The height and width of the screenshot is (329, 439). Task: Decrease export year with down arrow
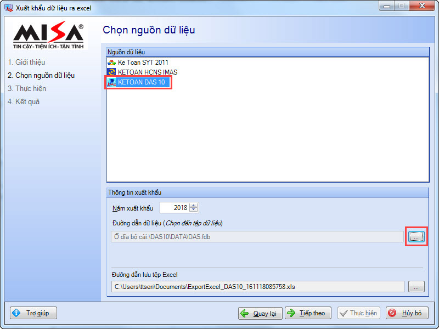click(x=194, y=210)
